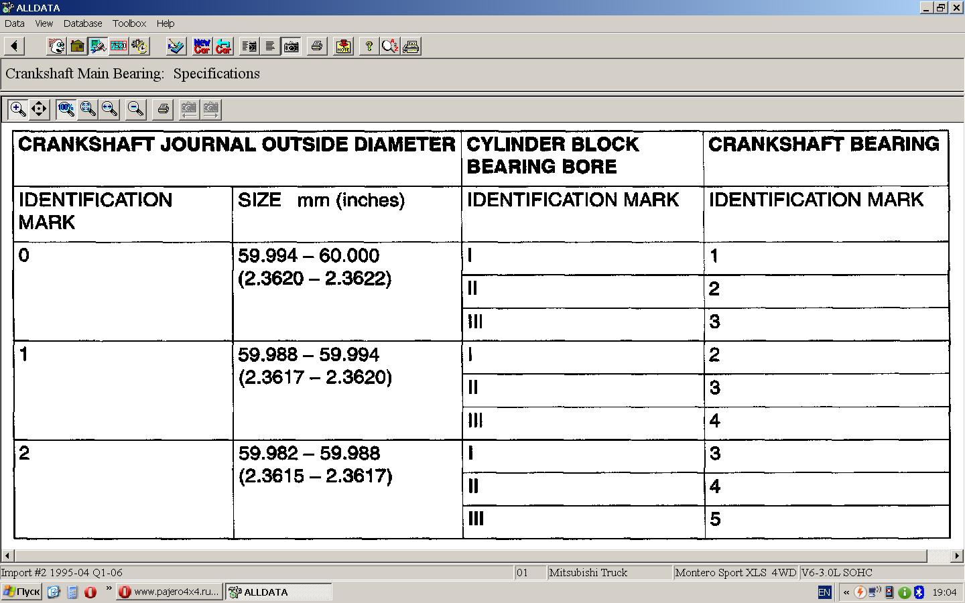The image size is (965, 603).
Task: Click the zoom-out magnifier button
Action: click(135, 109)
